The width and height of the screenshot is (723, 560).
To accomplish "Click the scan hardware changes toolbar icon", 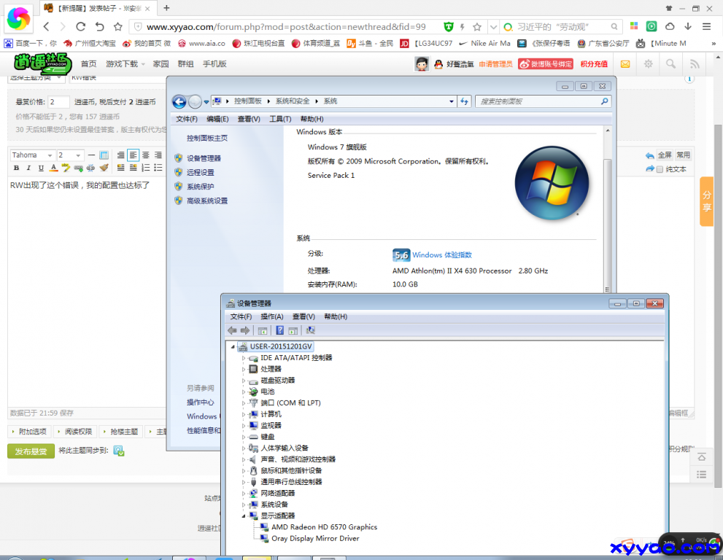I will [x=310, y=330].
